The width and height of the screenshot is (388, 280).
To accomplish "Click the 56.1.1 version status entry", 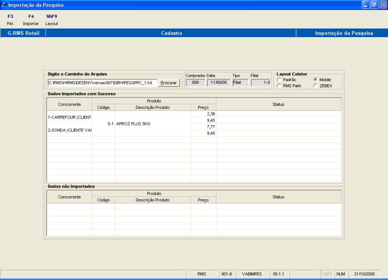I will pyautogui.click(x=278, y=274).
